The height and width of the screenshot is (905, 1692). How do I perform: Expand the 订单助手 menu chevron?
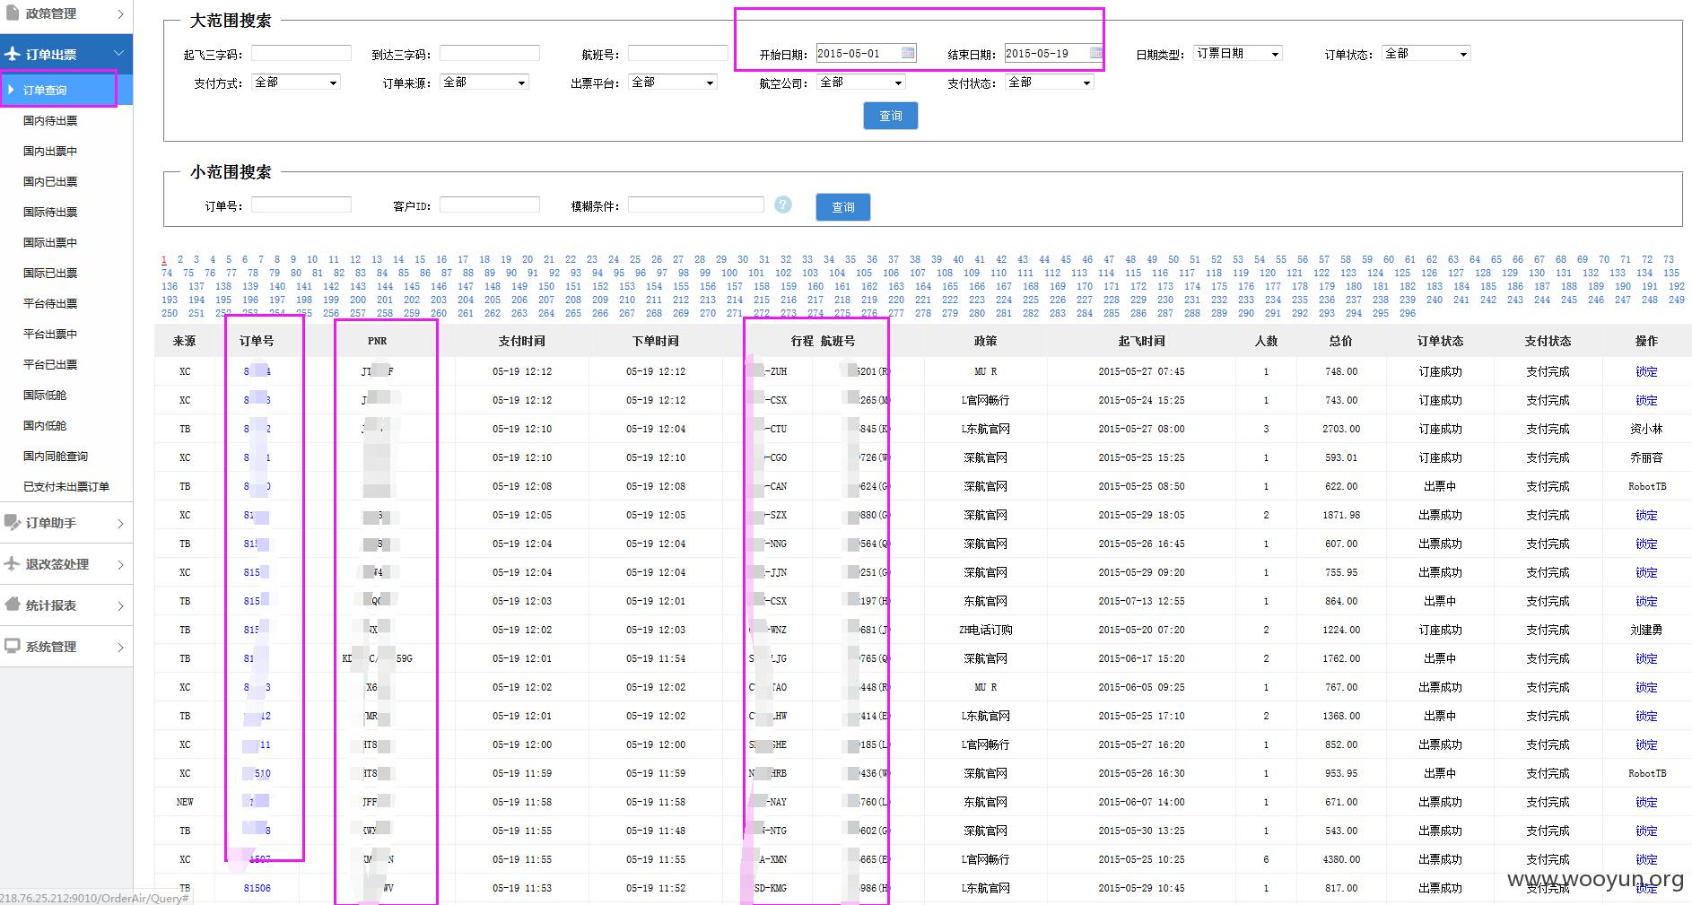pos(120,523)
